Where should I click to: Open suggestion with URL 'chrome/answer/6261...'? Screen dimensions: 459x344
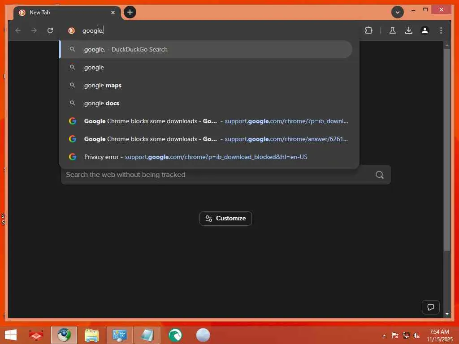pyautogui.click(x=206, y=139)
